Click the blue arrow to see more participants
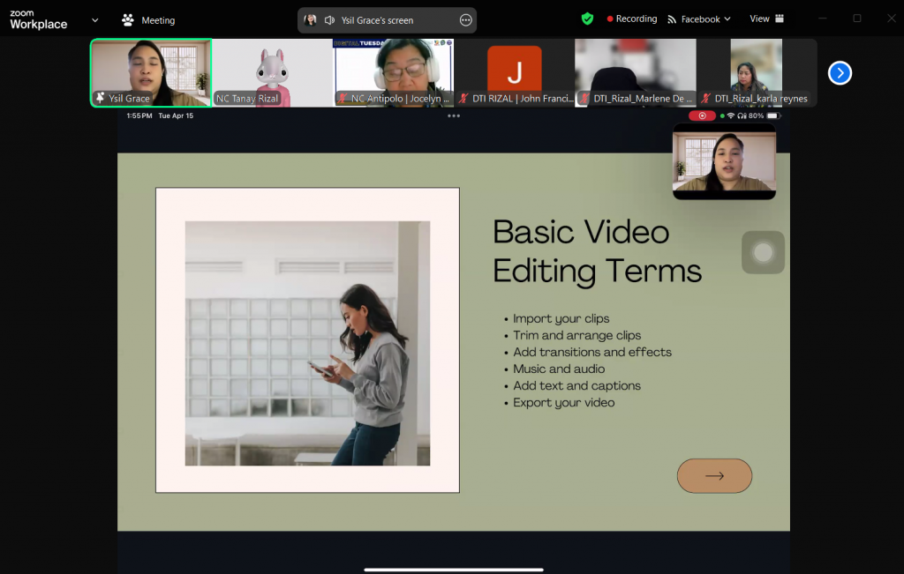 [x=840, y=73]
